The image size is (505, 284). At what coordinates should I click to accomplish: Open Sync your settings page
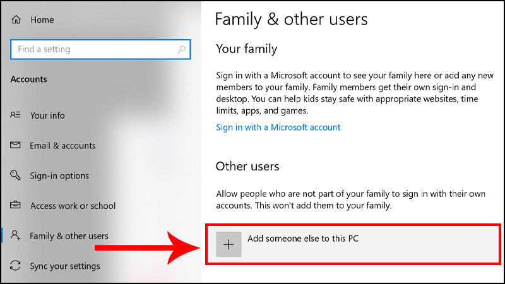coord(64,266)
